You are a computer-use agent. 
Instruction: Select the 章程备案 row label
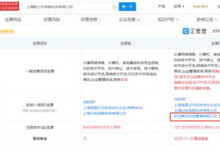[x=40, y=139]
